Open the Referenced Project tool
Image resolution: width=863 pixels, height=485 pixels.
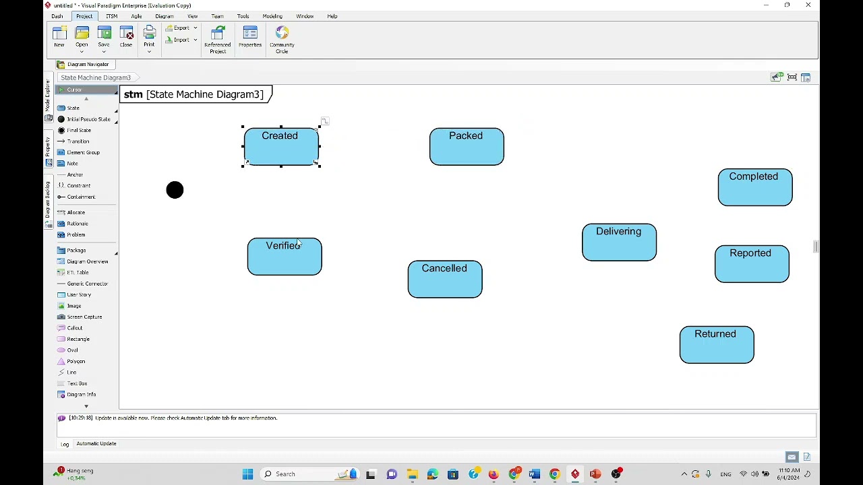pyautogui.click(x=218, y=40)
